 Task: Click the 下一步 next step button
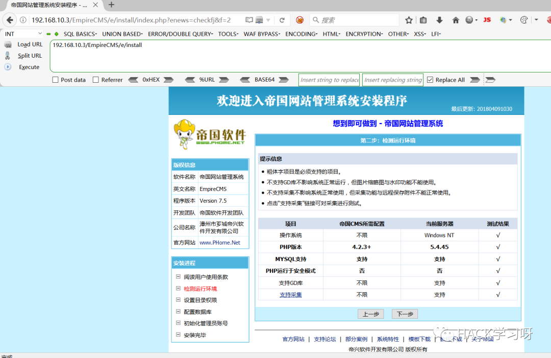click(x=404, y=314)
